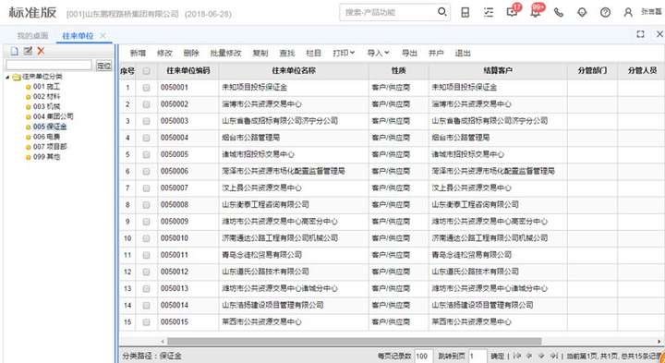Click the customer service headset icon
This screenshot has width=665, height=363.
[582, 12]
